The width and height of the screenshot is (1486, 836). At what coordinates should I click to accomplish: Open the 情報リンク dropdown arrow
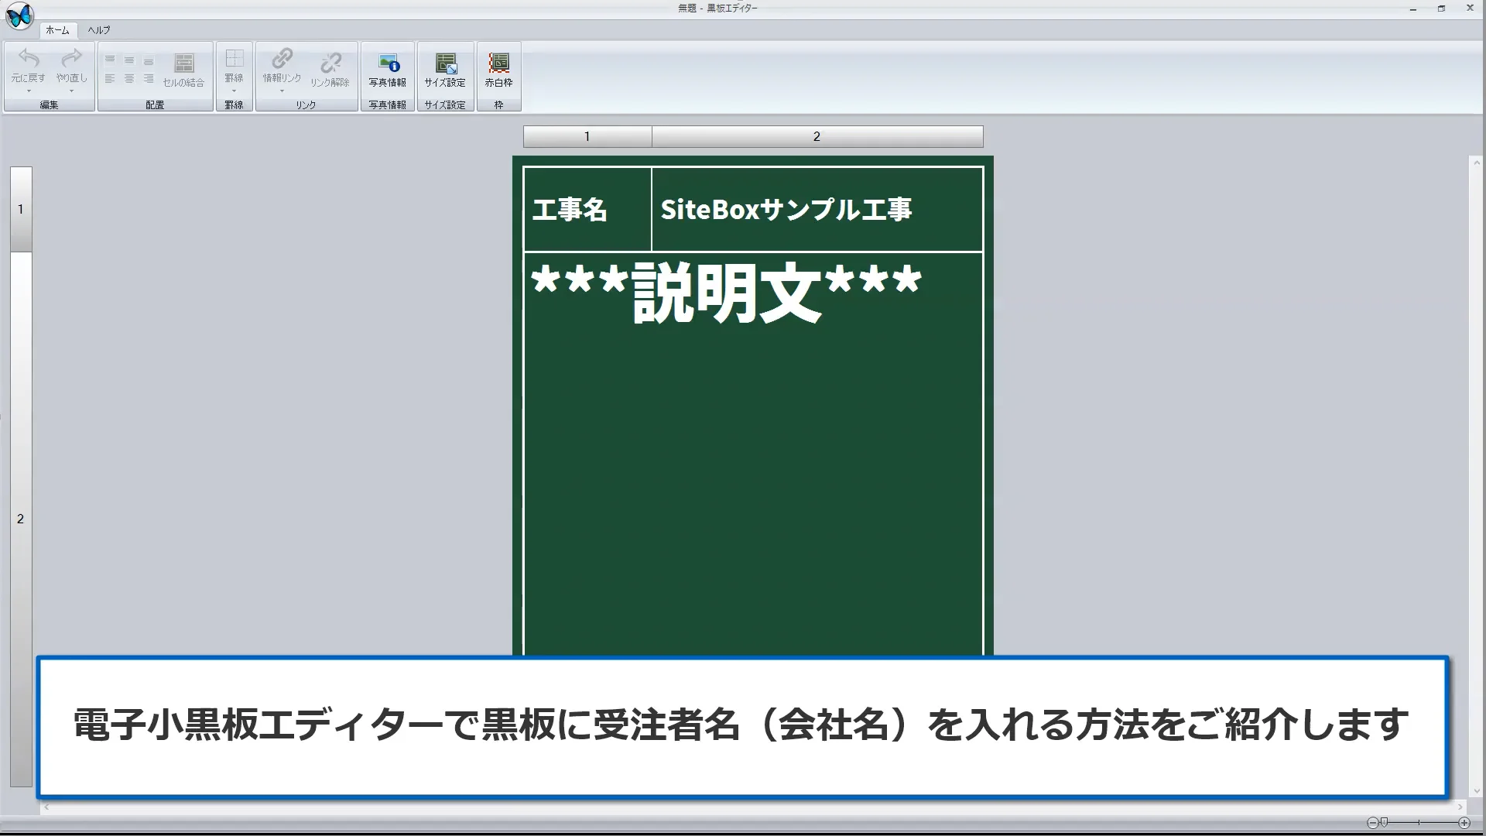coord(282,91)
